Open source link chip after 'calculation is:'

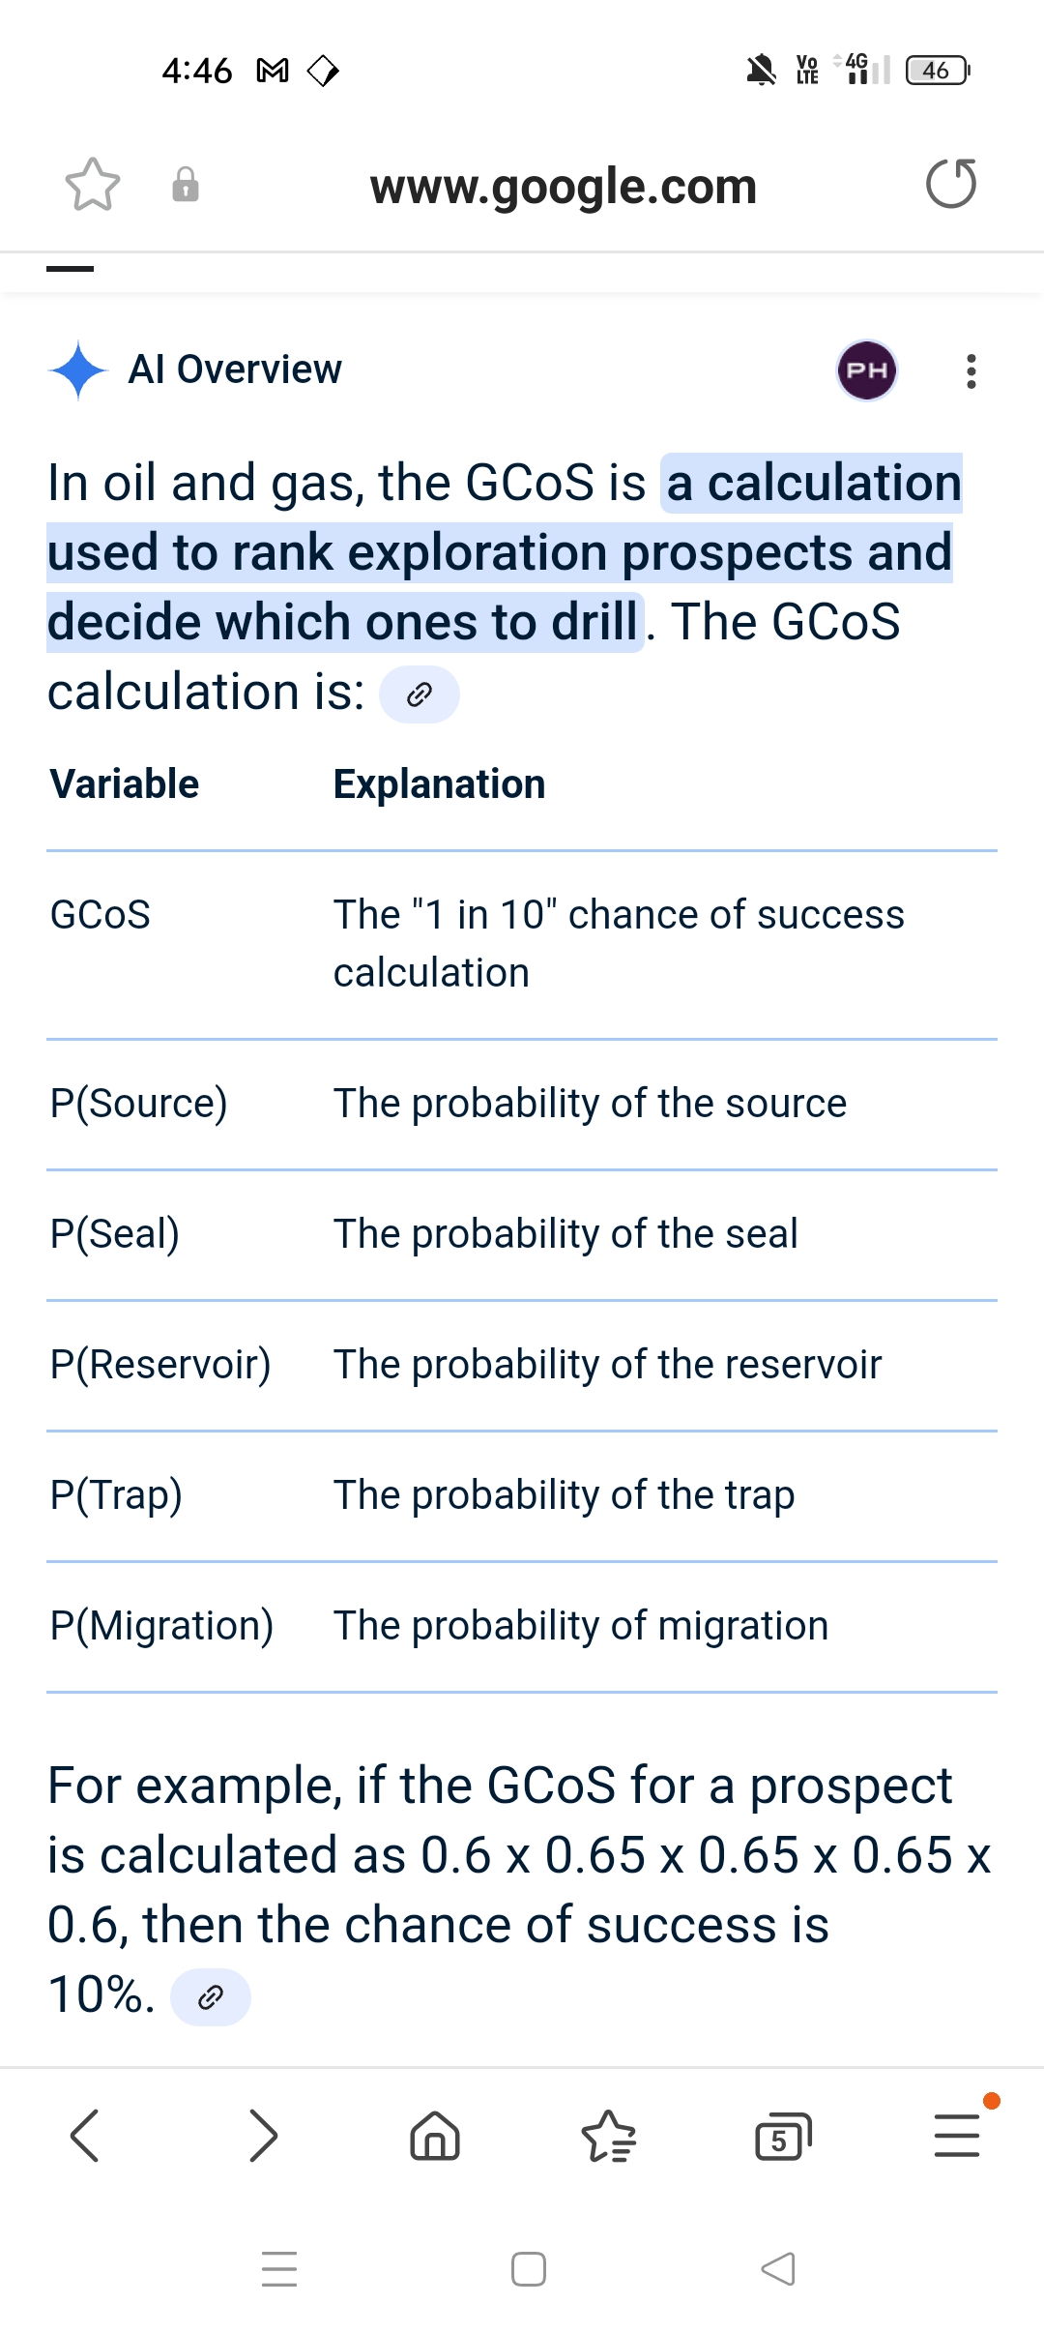420,694
